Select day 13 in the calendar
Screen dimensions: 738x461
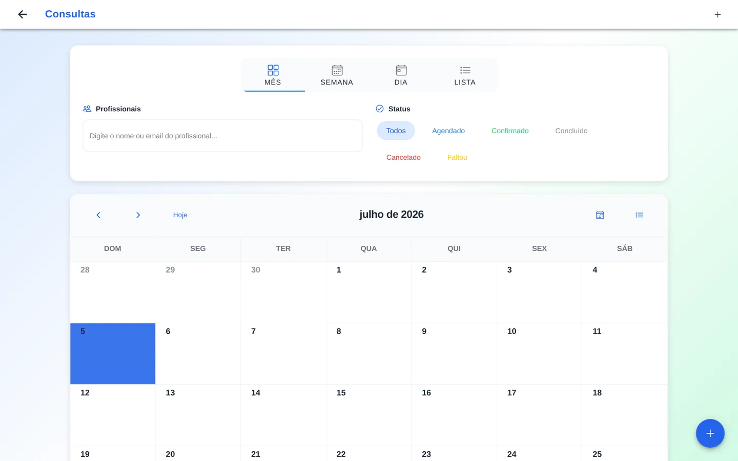198,415
